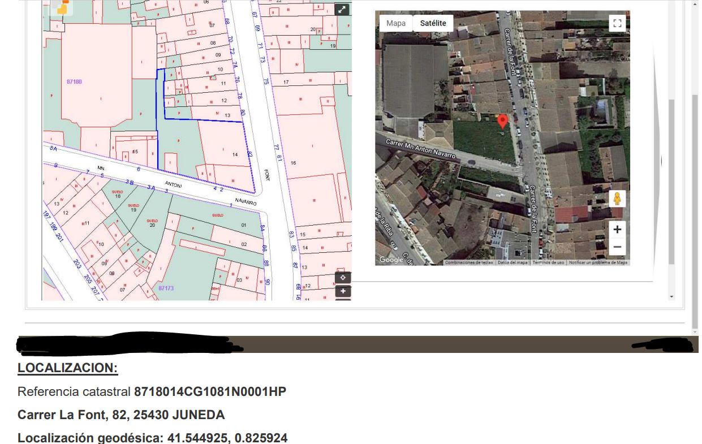Open the cadastral map layers icon
This screenshot has height=444, width=702.
click(62, 6)
